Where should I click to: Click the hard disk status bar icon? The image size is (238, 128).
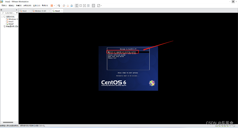[x=217, y=126]
